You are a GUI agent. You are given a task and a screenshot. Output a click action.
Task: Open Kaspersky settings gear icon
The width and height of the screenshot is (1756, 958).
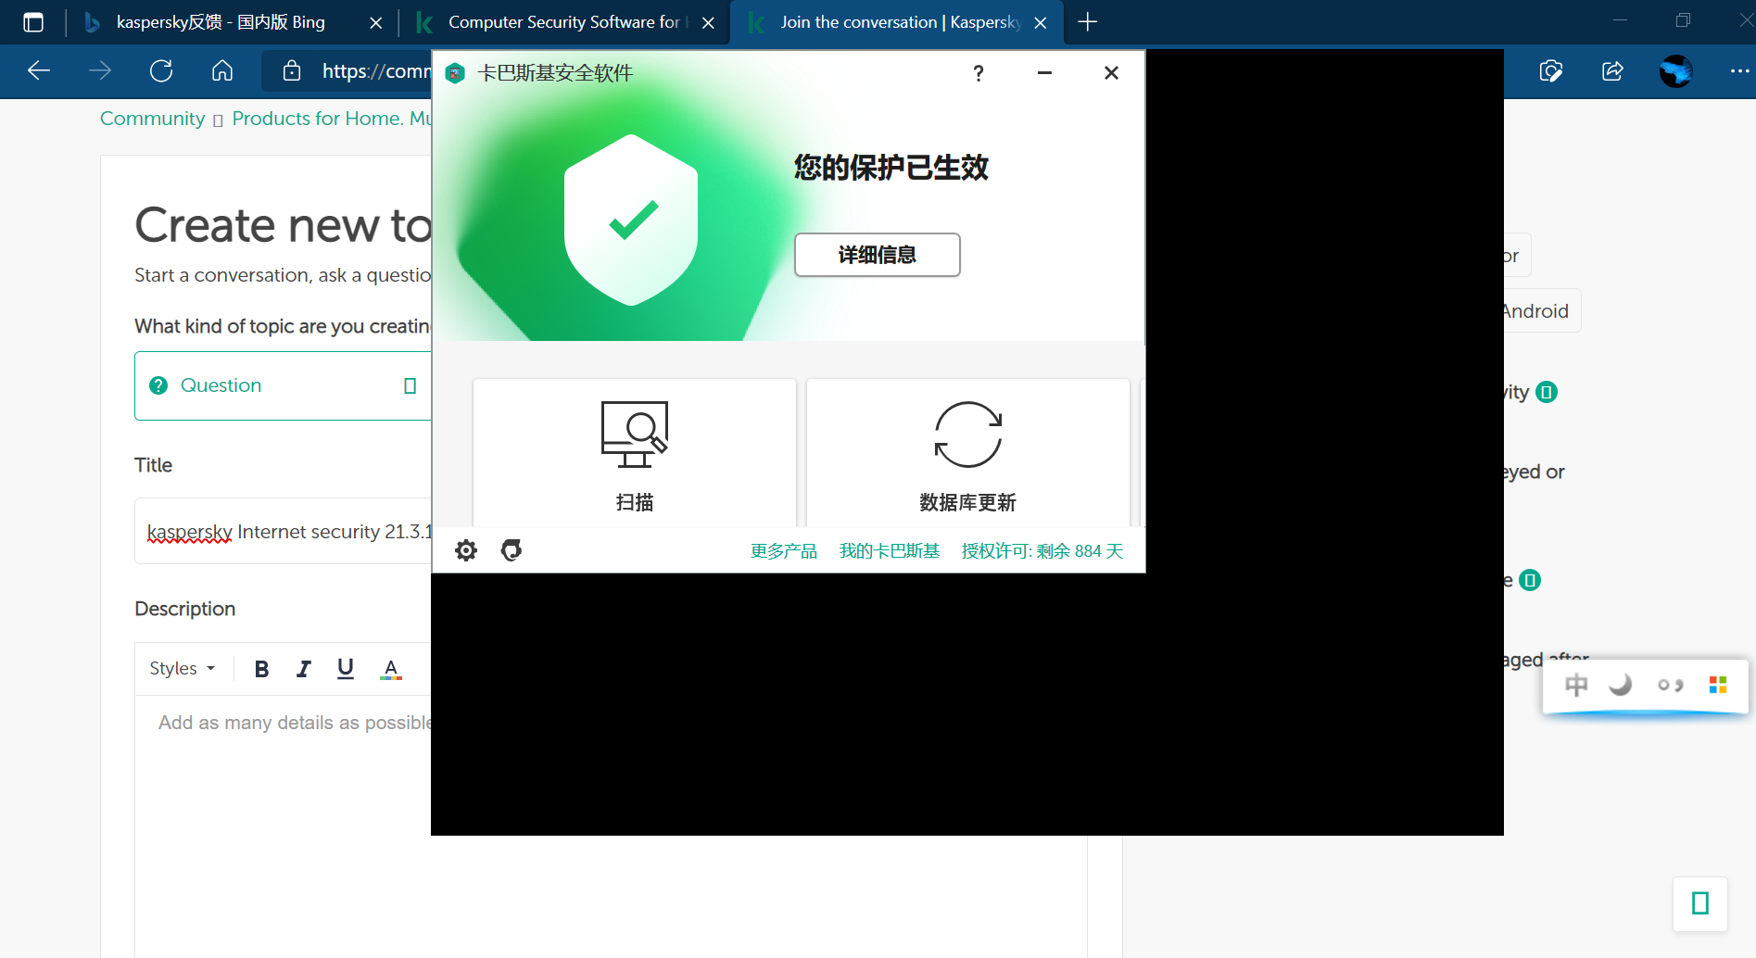point(466,550)
